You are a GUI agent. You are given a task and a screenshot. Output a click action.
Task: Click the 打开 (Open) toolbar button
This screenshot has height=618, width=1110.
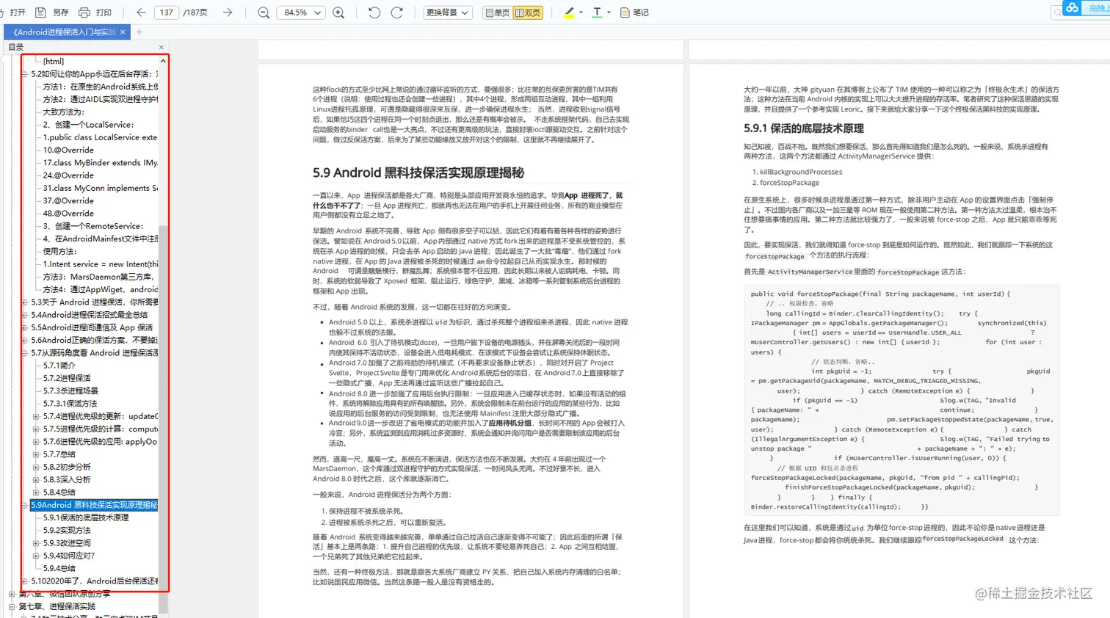pos(14,12)
